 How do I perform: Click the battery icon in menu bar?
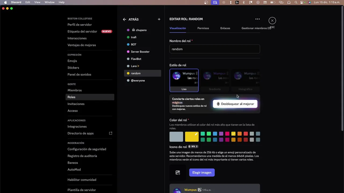272,2
